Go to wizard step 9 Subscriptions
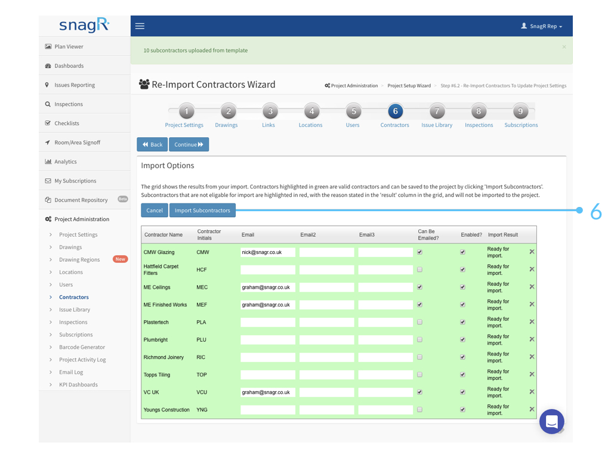 pyautogui.click(x=520, y=112)
